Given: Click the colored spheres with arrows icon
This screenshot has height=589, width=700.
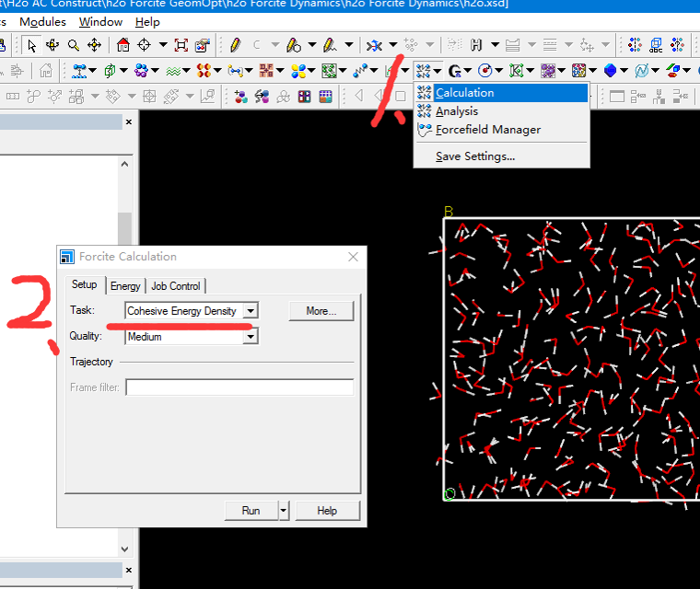Looking at the screenshot, I should [262, 96].
